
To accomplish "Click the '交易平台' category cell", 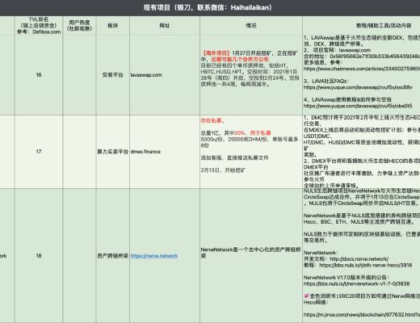I will coord(113,75).
